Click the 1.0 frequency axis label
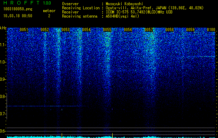This screenshot has width=218, height=138. pyautogui.click(x=2, y=62)
